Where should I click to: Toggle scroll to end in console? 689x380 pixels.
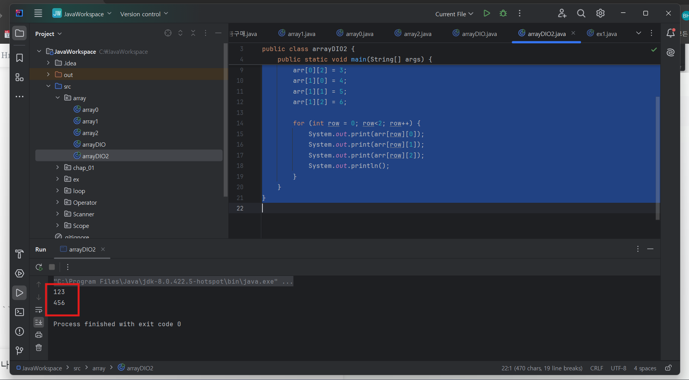coord(39,322)
